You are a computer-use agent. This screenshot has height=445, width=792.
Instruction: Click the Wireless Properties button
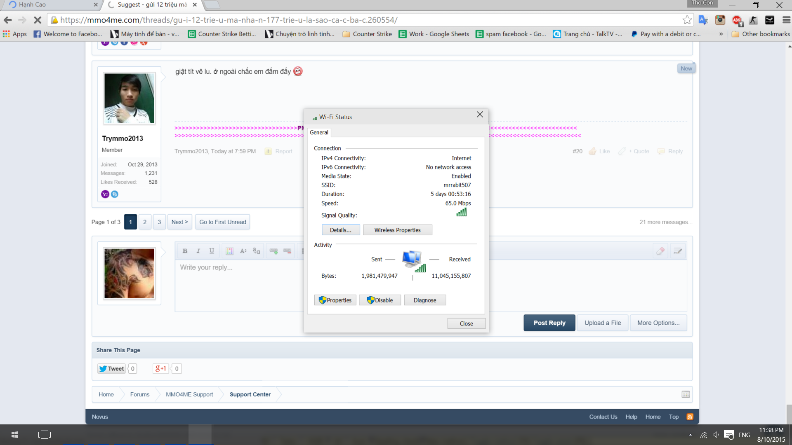tap(397, 230)
